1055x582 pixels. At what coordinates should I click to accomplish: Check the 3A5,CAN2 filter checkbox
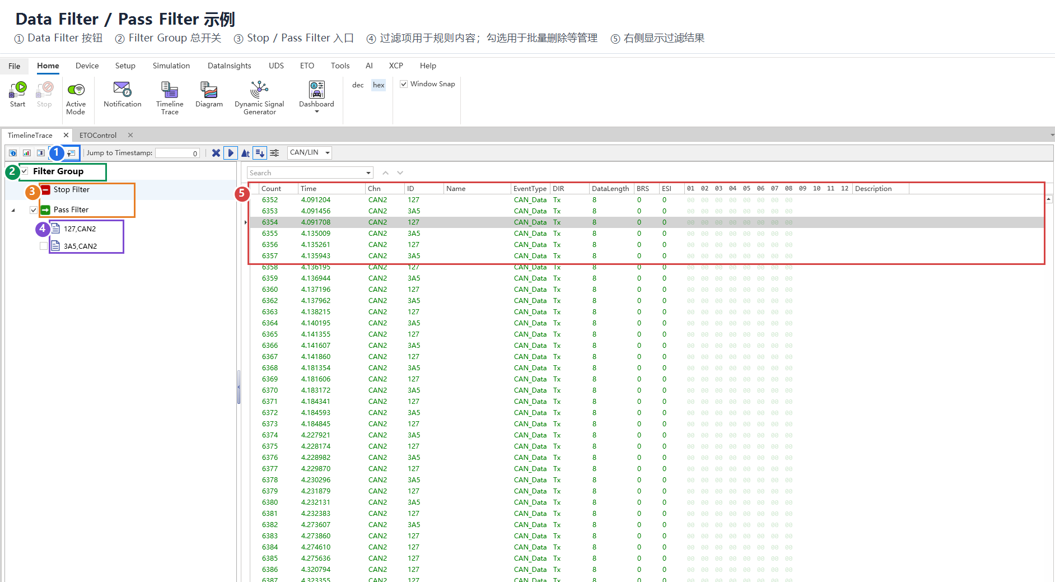(x=44, y=246)
